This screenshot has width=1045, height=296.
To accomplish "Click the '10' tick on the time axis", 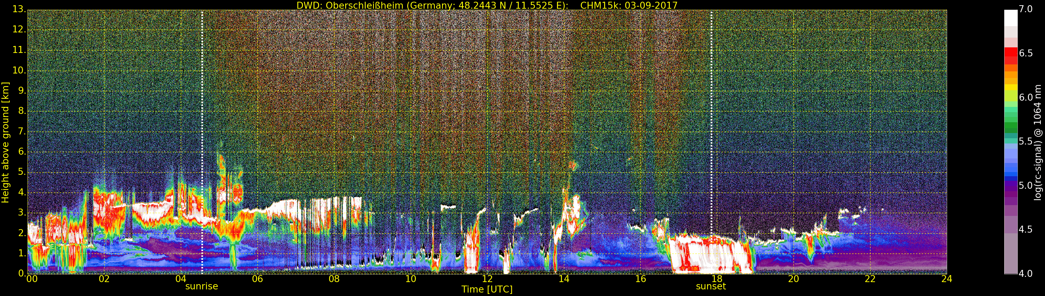I will point(411,279).
